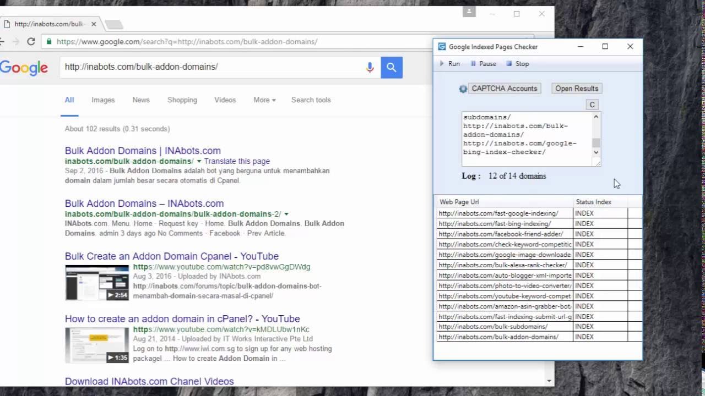This screenshot has width=705, height=396.
Task: Click the URL list scroll up arrow
Action: (596, 117)
